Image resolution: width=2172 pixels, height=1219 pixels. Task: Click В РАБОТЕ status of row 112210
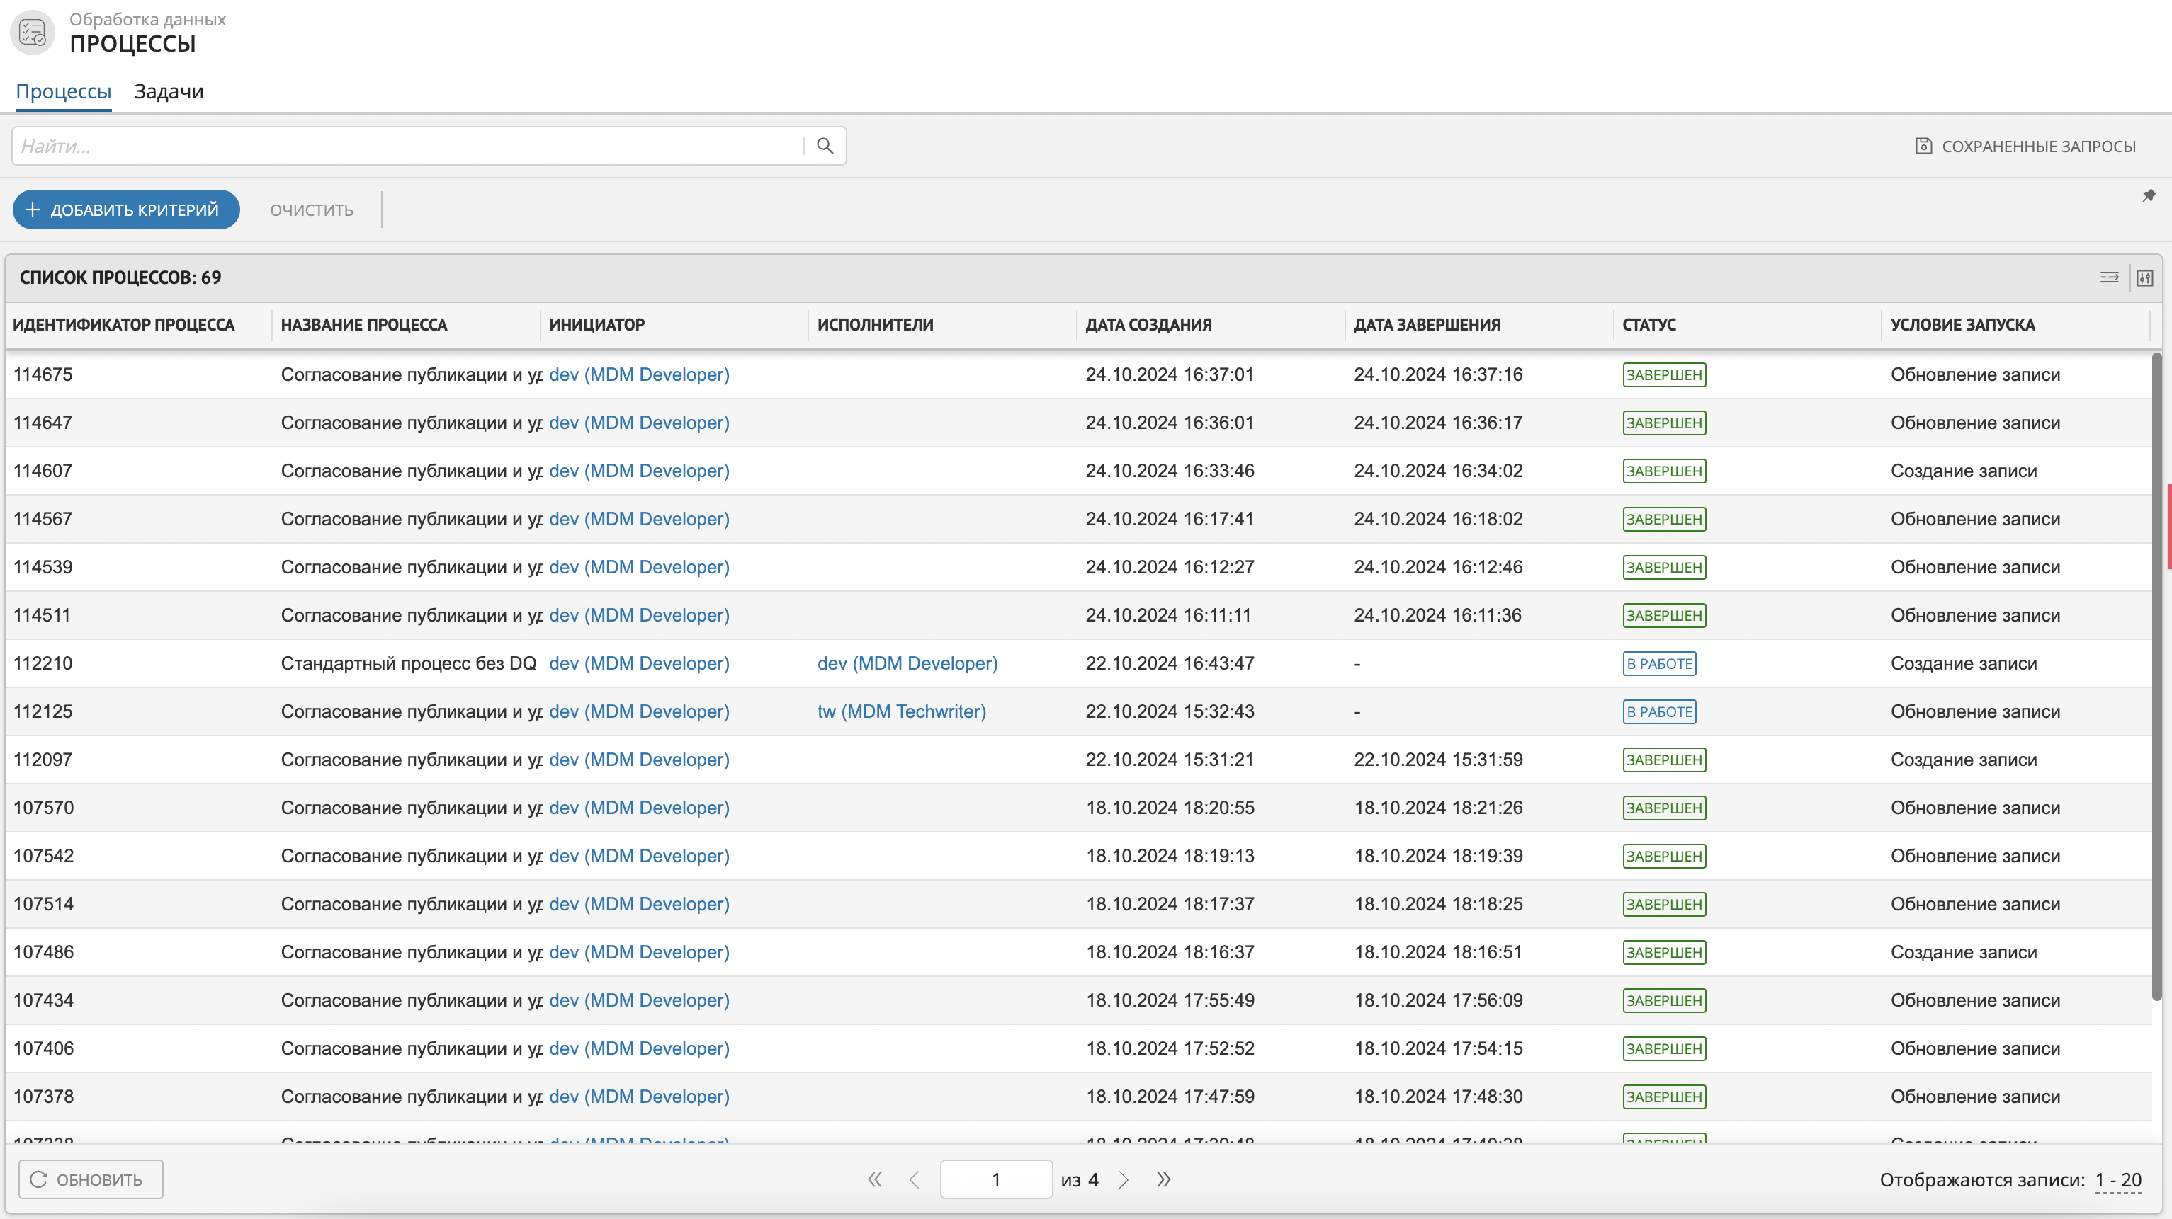click(1659, 664)
